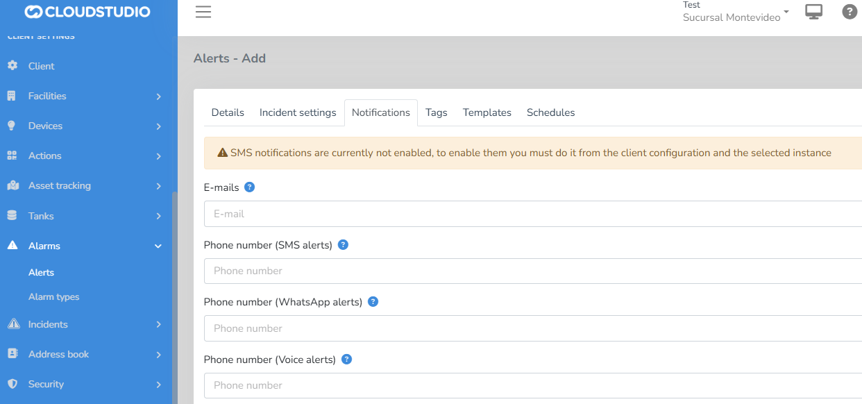Screen dimensions: 862x404
Task: Click the WhatsApp alerts help info icon
Action: [x=373, y=302]
